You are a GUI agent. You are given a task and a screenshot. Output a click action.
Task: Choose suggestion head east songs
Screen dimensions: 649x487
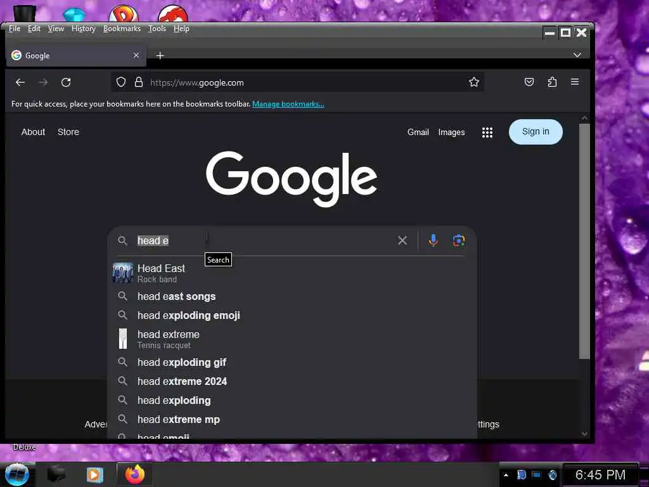point(292,297)
